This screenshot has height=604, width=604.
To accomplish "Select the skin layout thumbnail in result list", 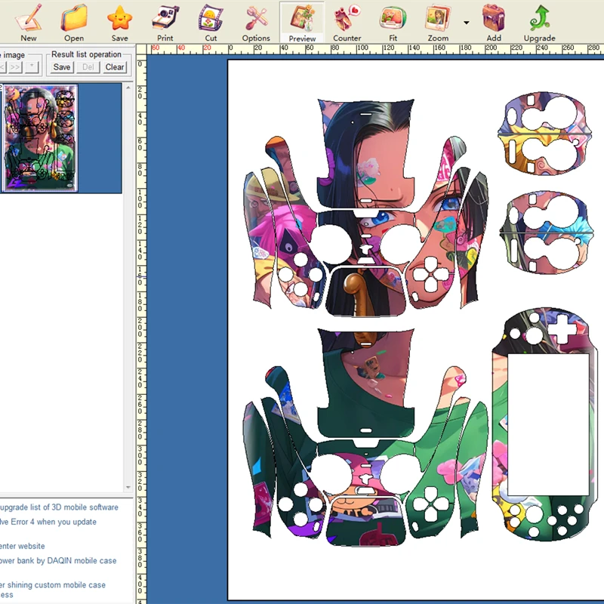I will (x=40, y=138).
